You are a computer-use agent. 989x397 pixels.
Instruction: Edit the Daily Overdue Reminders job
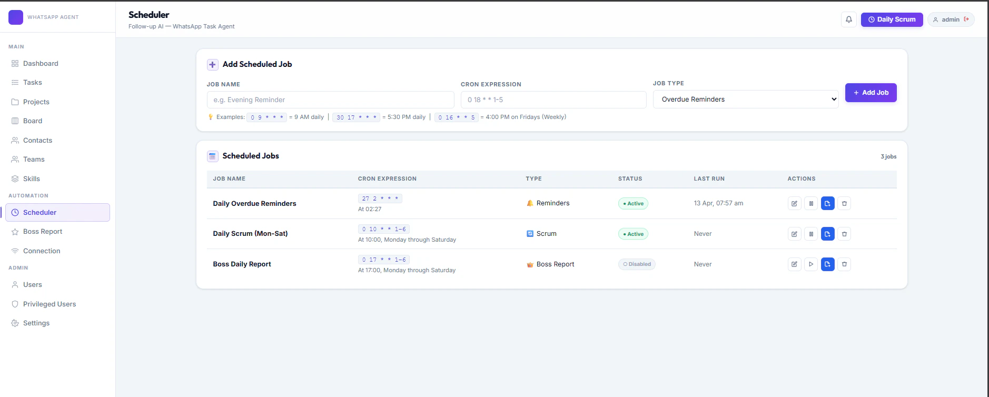(794, 203)
